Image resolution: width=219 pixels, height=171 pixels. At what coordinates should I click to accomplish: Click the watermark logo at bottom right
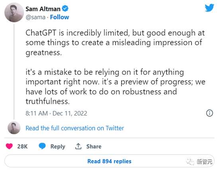[199, 161]
